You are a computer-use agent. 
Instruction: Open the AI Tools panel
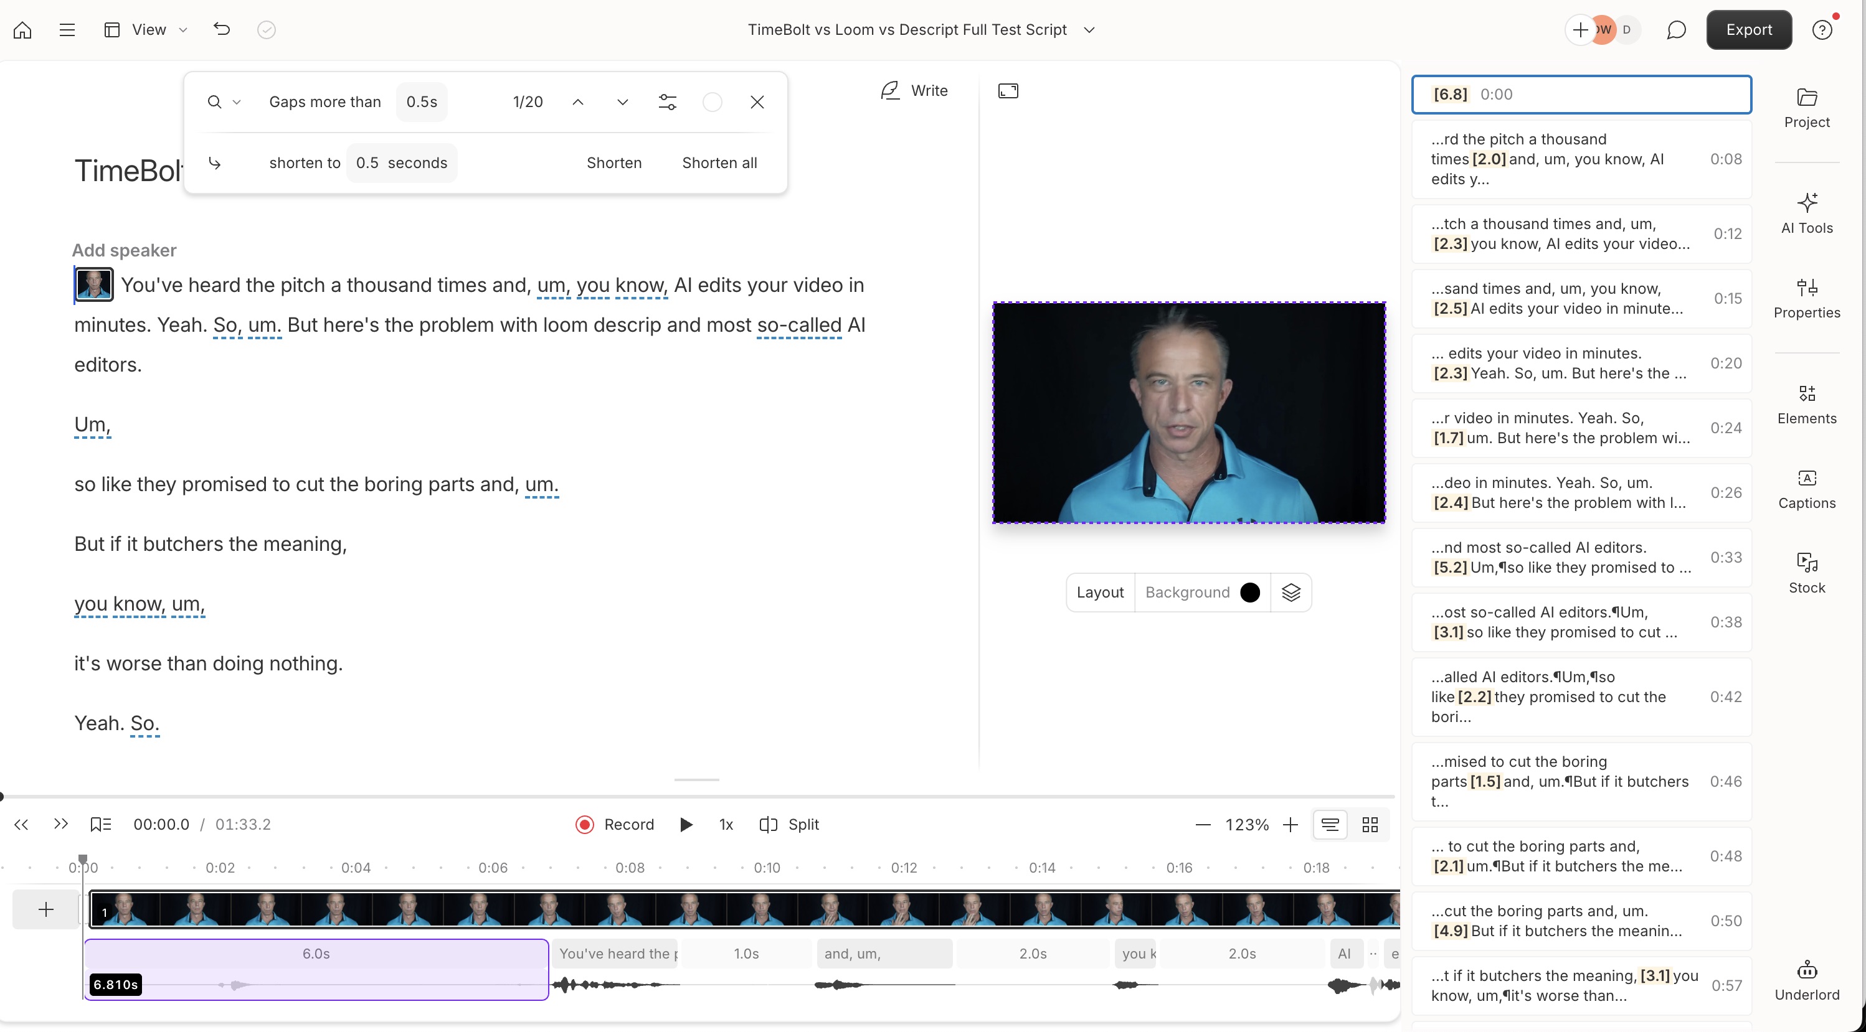1807,213
